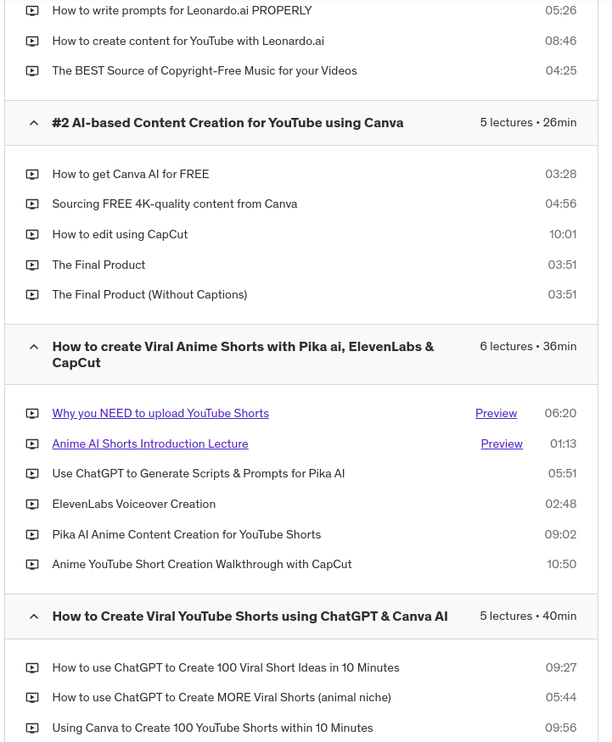Select 'Use ChatGPT to Generate Scripts & Prompts' lecture
Image resolution: width=612 pixels, height=742 pixels.
[x=199, y=474]
